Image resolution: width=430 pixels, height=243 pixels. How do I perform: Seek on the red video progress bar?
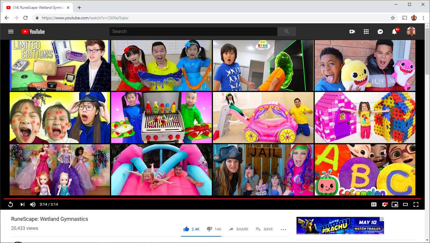212,199
